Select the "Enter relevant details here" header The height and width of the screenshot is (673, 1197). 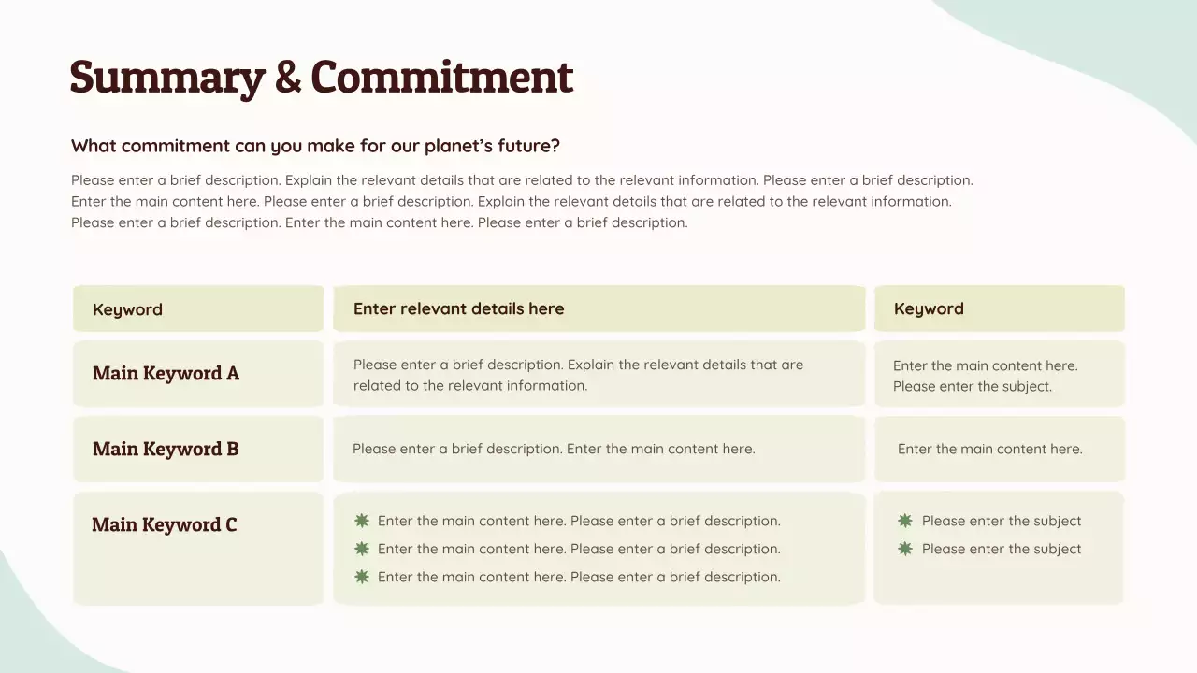tap(458, 308)
